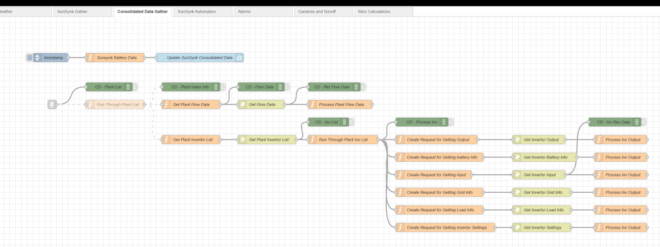Click http request icon on Get Invertor Grid Info
This screenshot has width=660, height=247.
[x=517, y=192]
